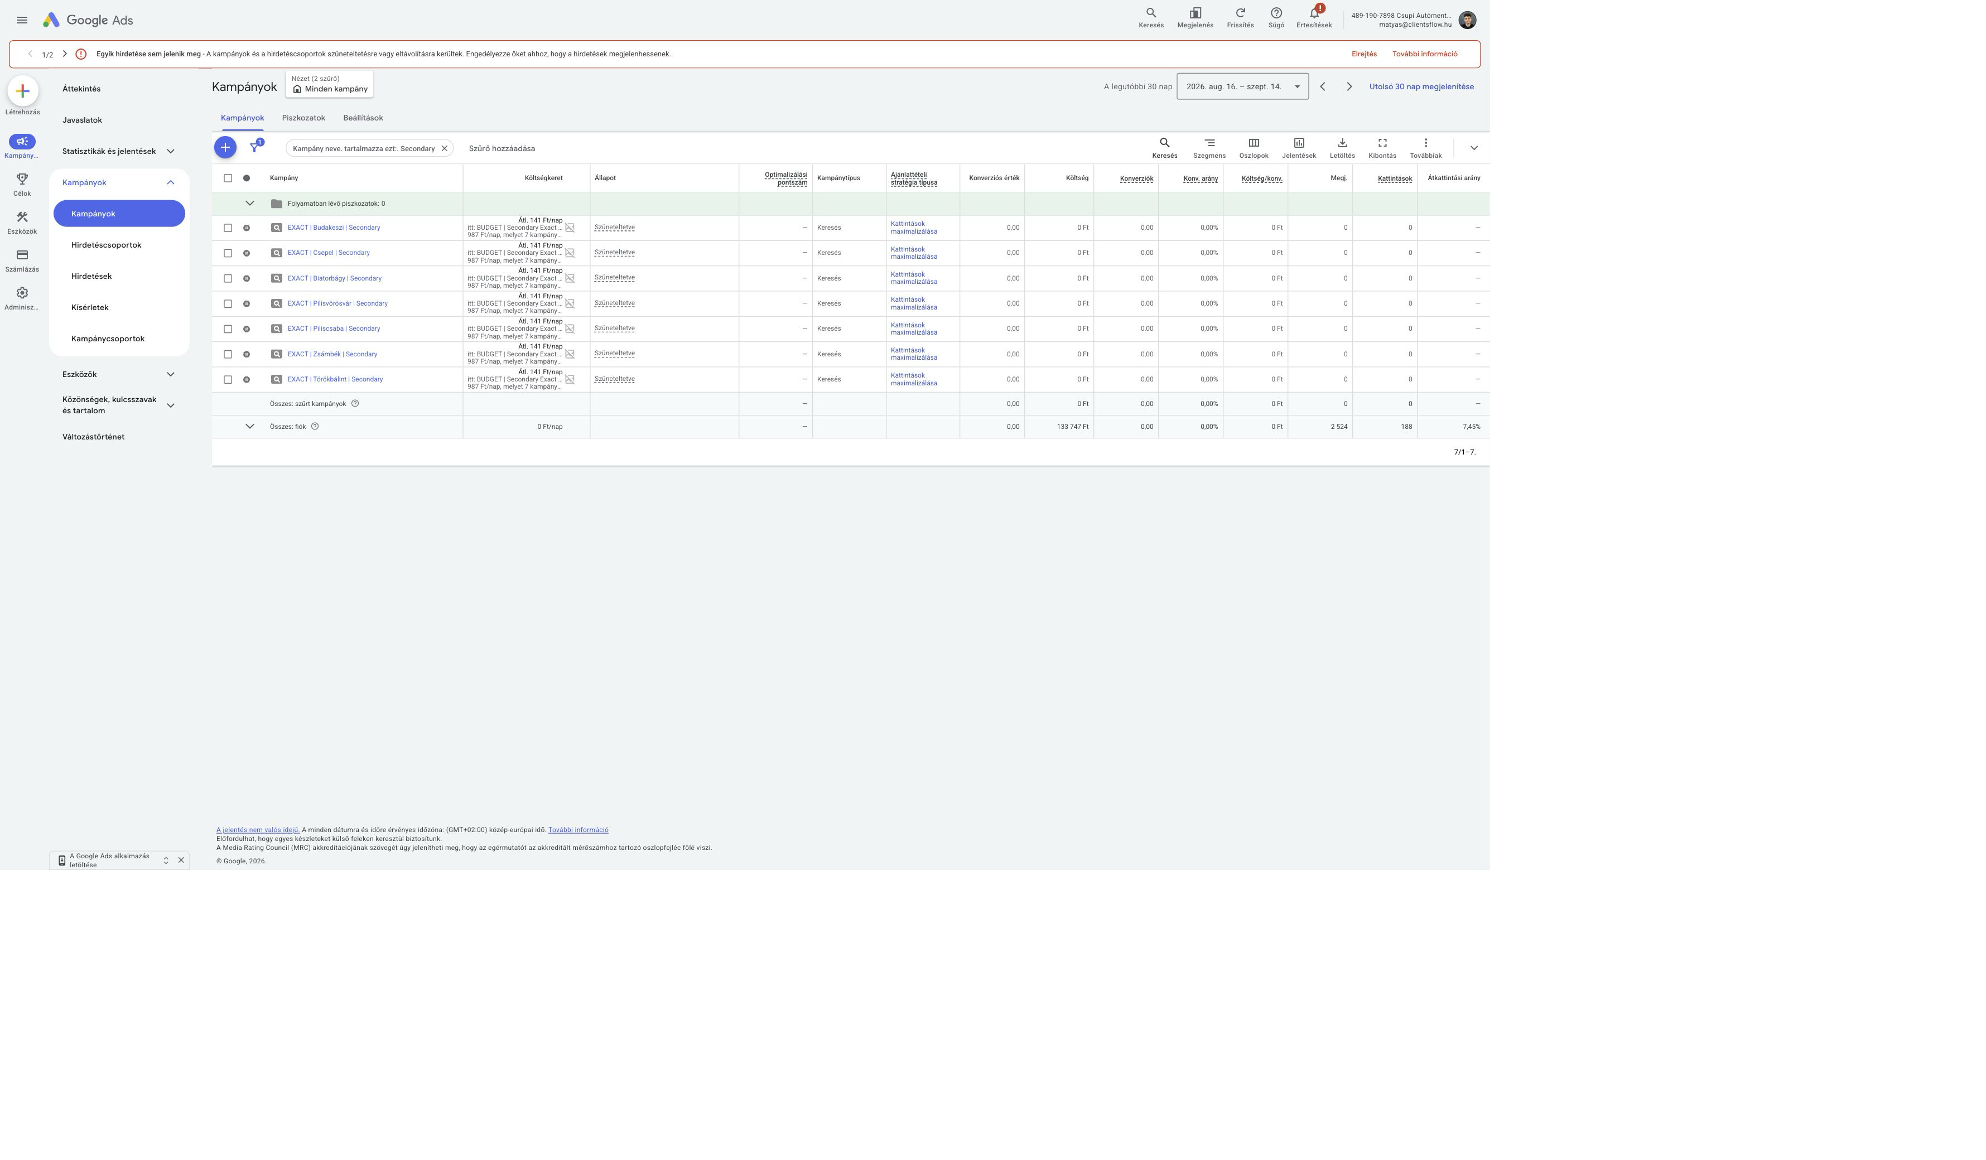Image resolution: width=1986 pixels, height=1160 pixels.
Task: Click the Szűrő hozzáadása filter field
Action: 502,148
